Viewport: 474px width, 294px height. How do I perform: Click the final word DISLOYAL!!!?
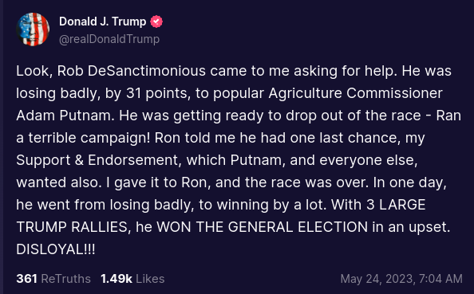coord(56,249)
